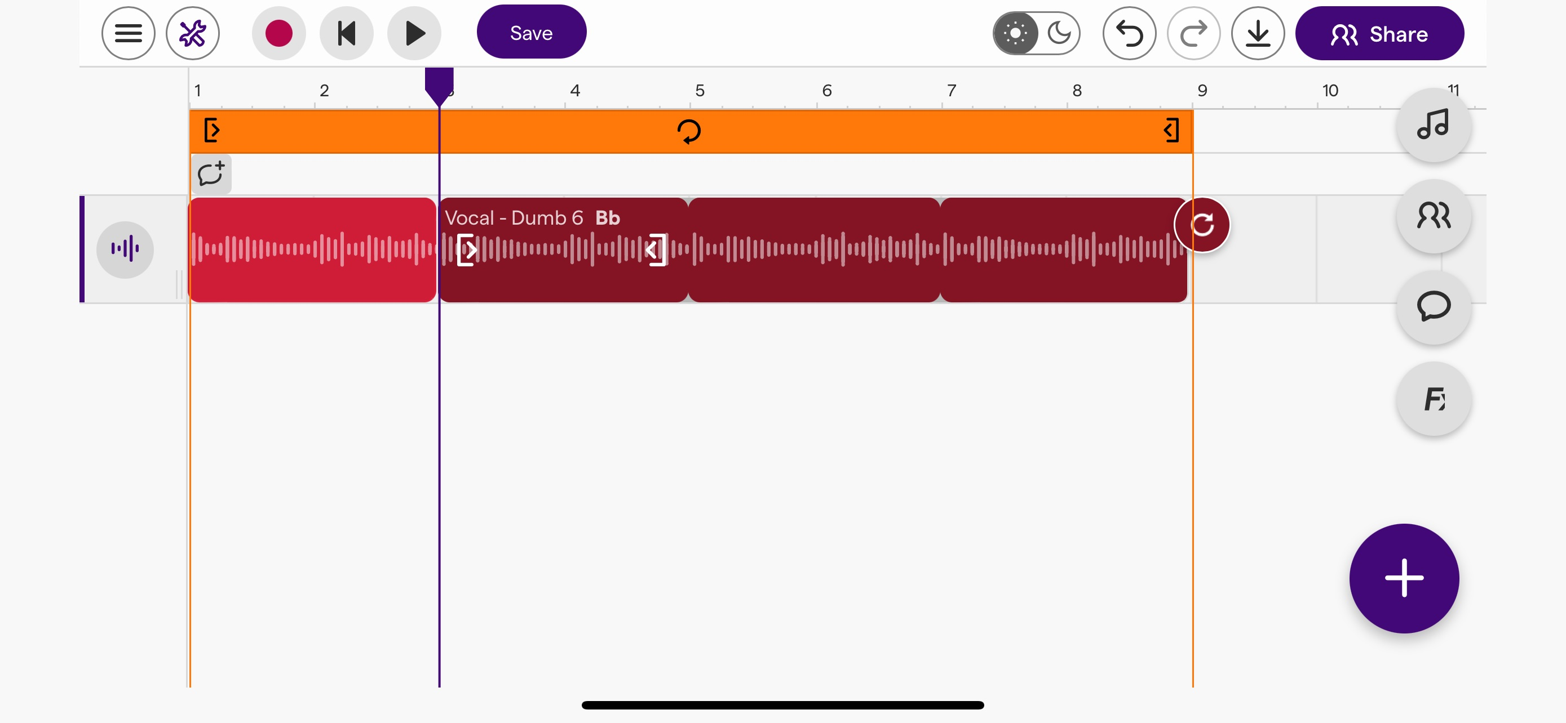Image resolution: width=1566 pixels, height=723 pixels.
Task: Click the clip repeat loop handle
Action: (1202, 225)
